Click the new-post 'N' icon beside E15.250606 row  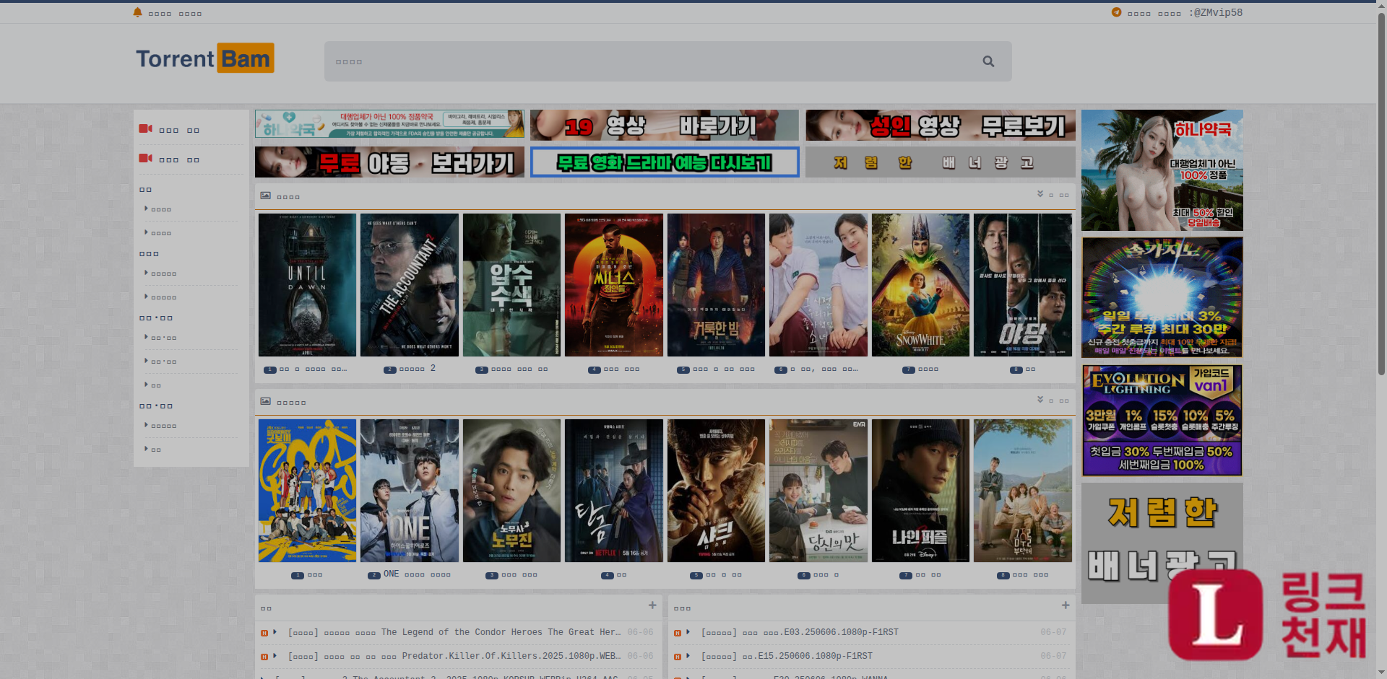pyautogui.click(x=678, y=657)
